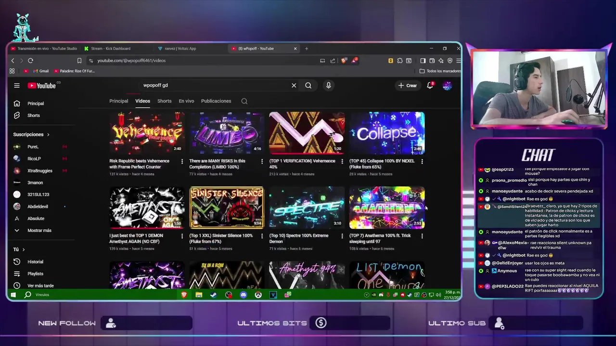This screenshot has height=346, width=616.
Task: Start voice search with the microphone
Action: point(329,86)
